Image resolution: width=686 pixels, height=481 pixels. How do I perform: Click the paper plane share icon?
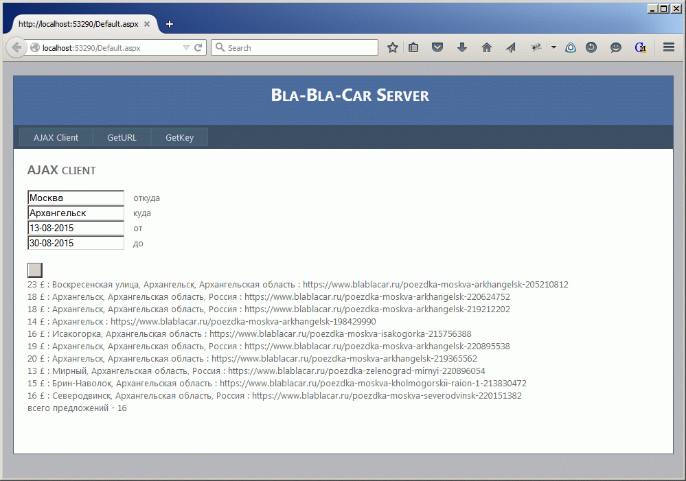[511, 47]
